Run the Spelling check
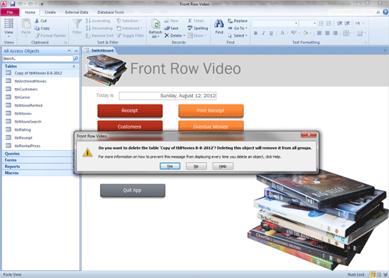The width and height of the screenshot is (389, 278). [x=197, y=28]
